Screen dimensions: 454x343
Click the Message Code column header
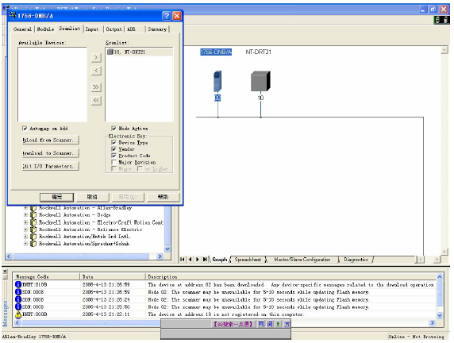click(46, 276)
